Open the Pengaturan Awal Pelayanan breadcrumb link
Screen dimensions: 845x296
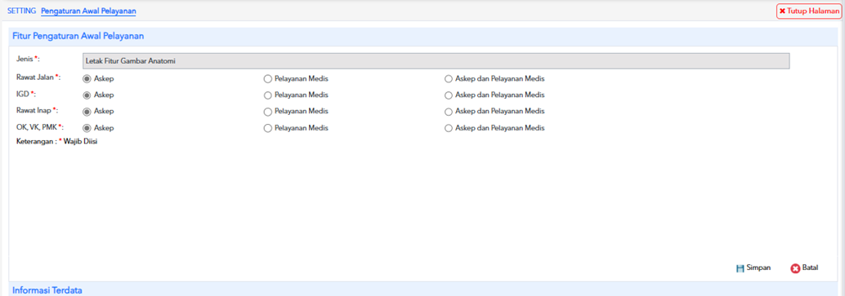(88, 11)
